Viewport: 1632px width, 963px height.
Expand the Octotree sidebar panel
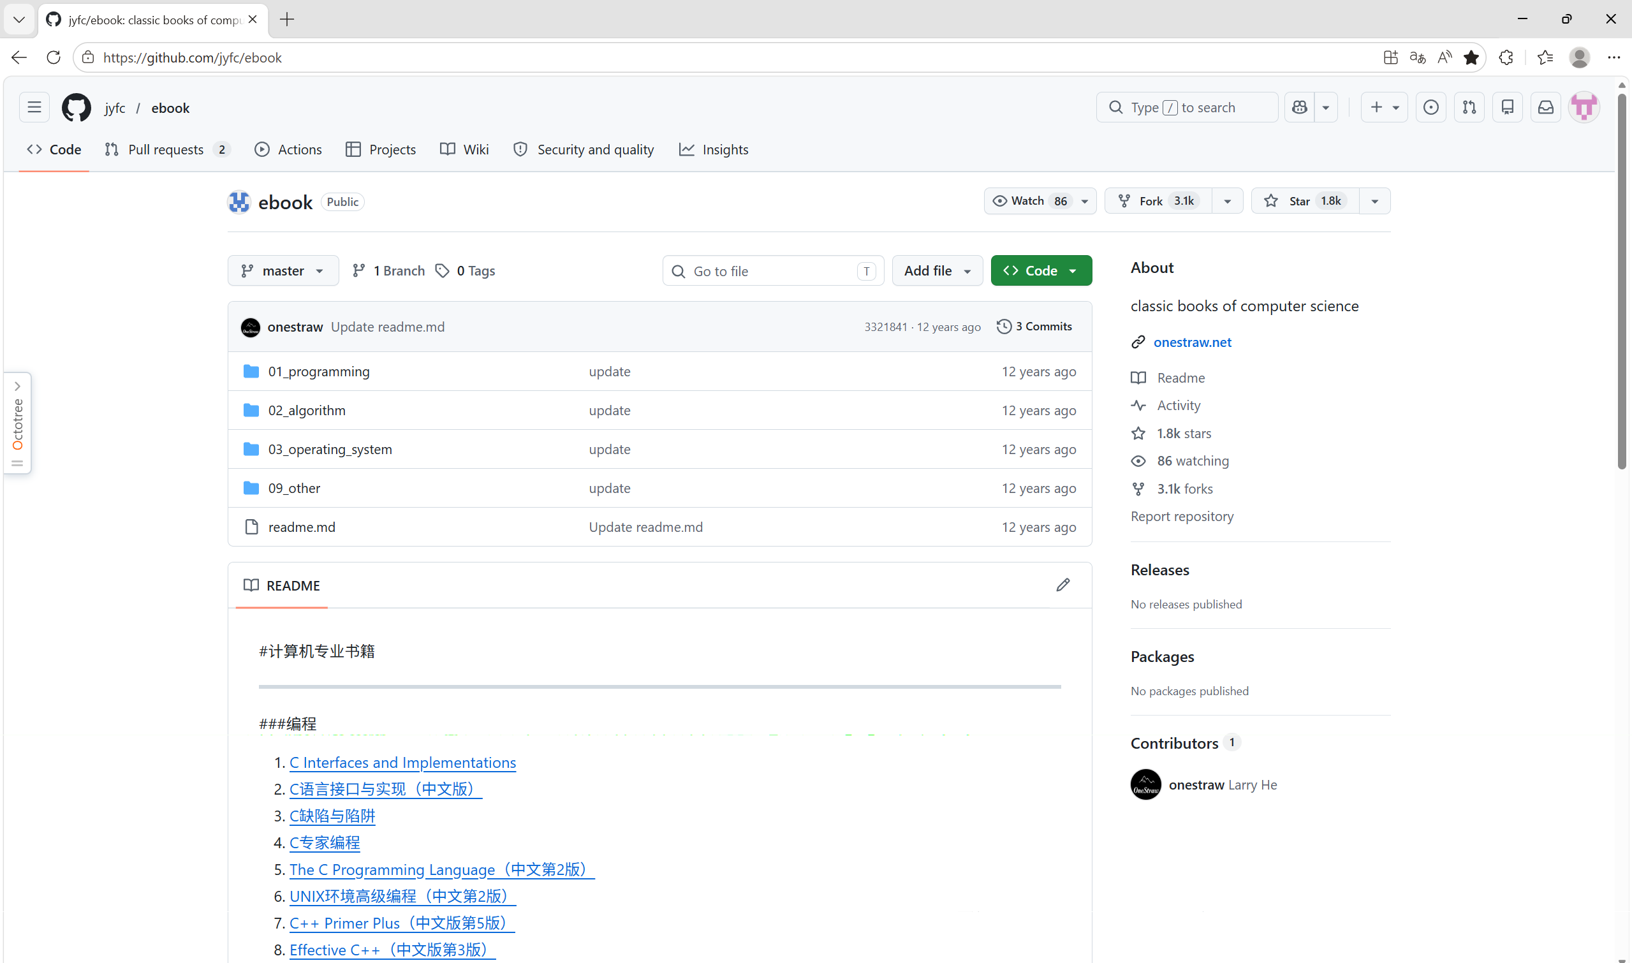[17, 423]
